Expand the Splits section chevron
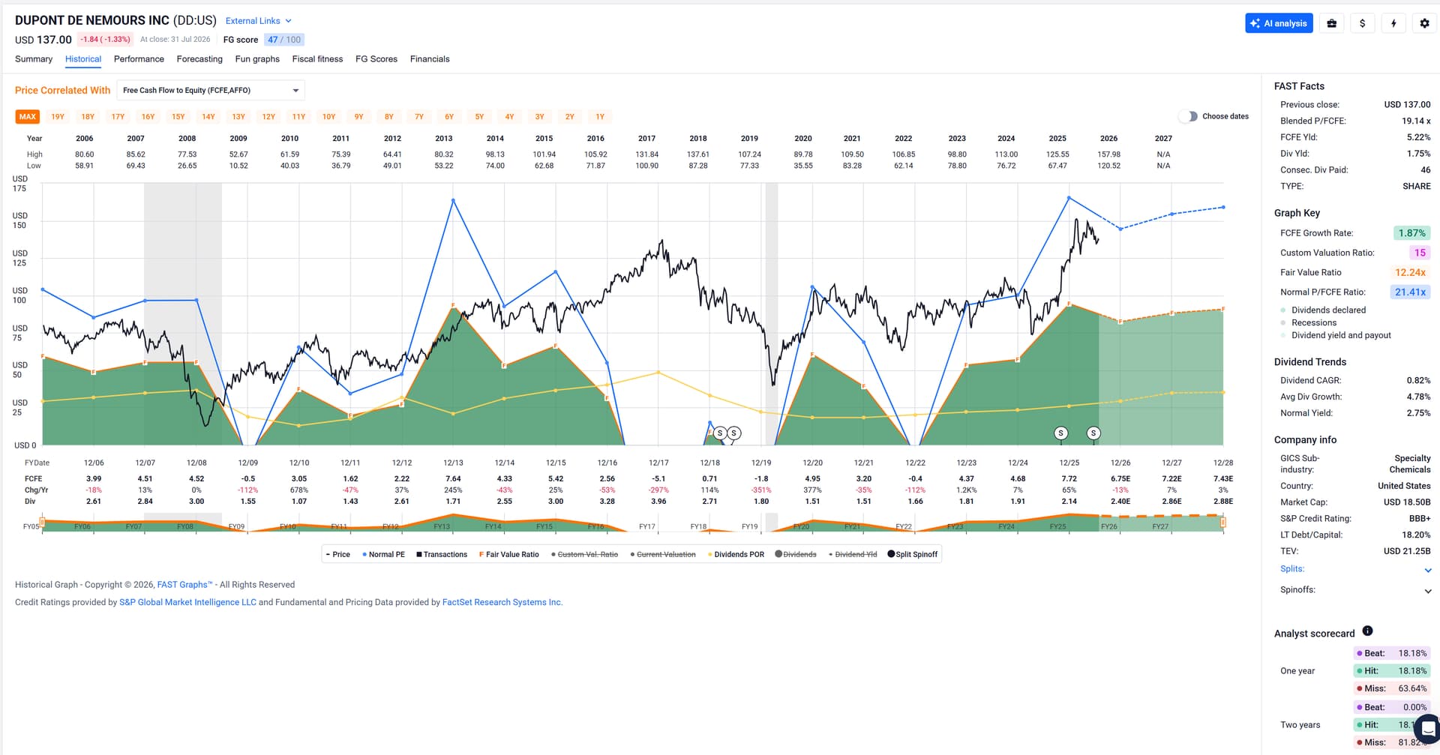 pos(1427,570)
